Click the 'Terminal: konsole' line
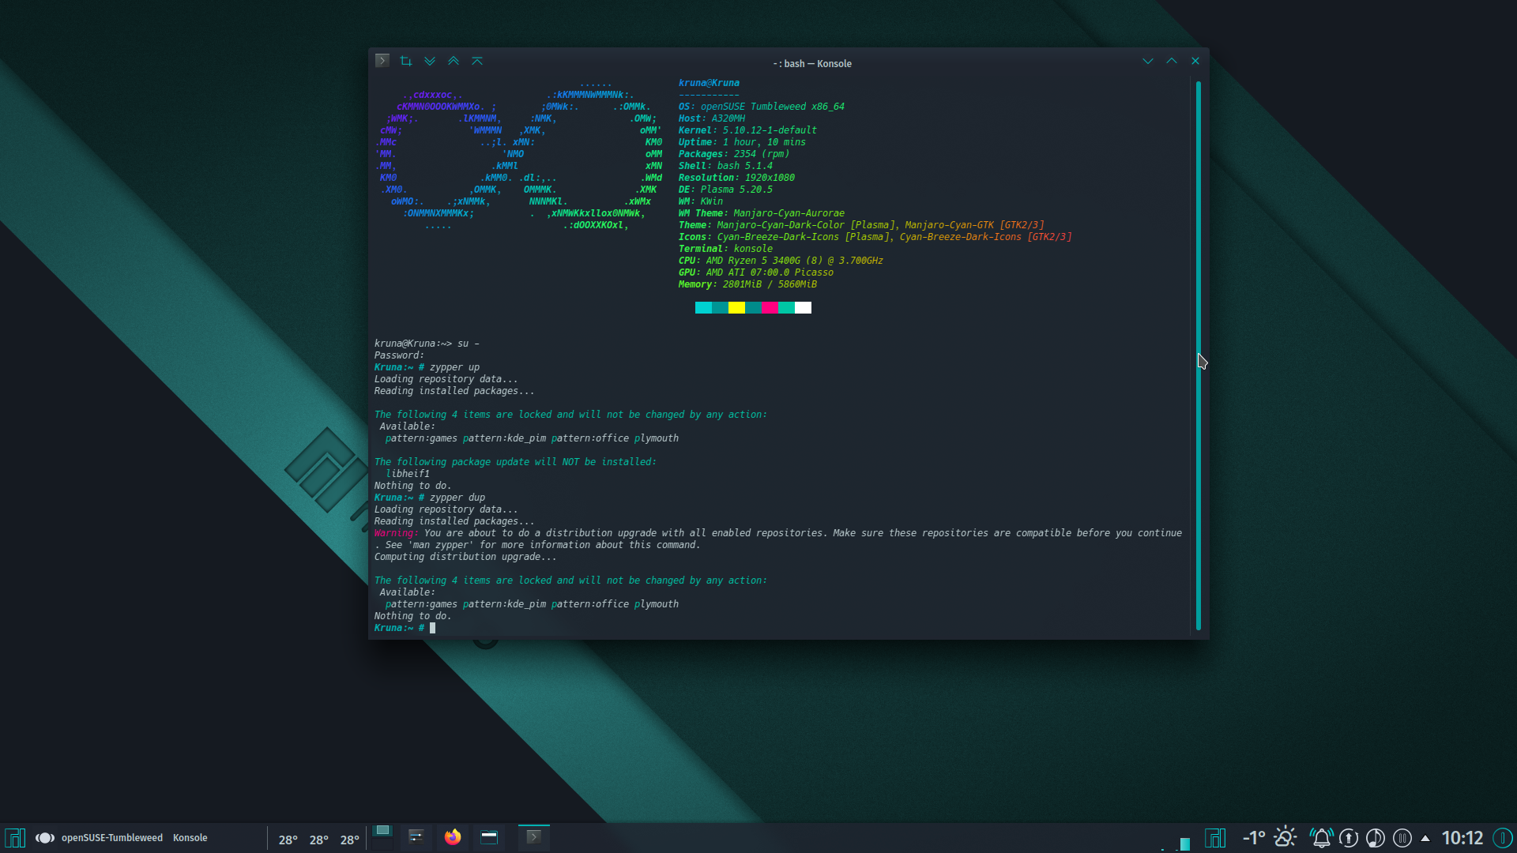Screen dimensions: 1517x853 tap(725, 249)
